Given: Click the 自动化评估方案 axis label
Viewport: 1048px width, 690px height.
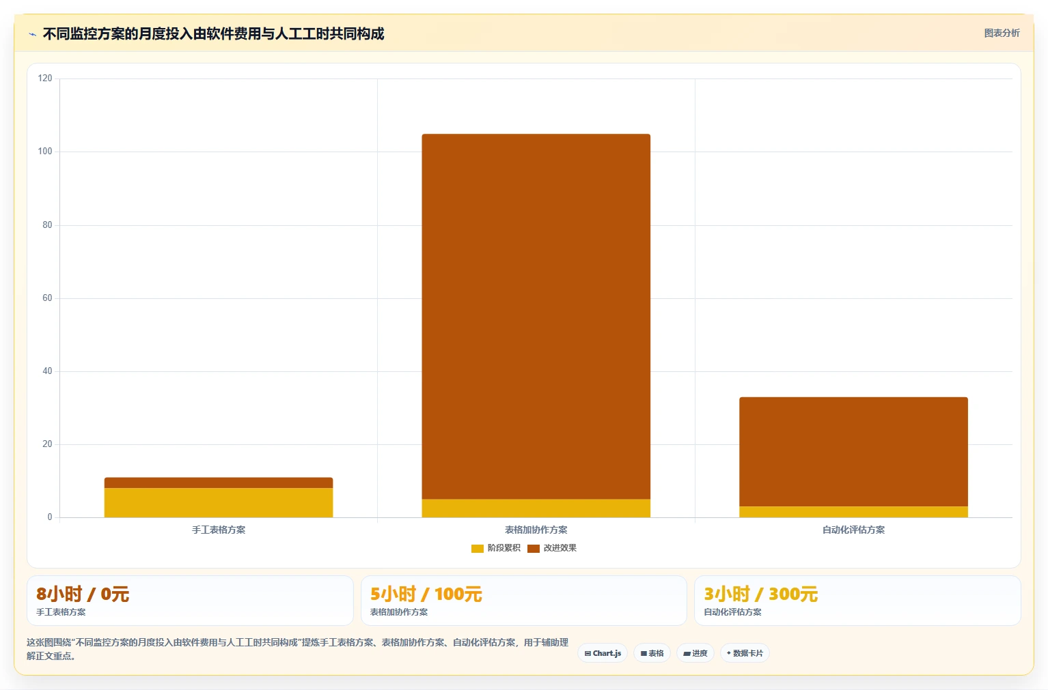Looking at the screenshot, I should point(853,530).
